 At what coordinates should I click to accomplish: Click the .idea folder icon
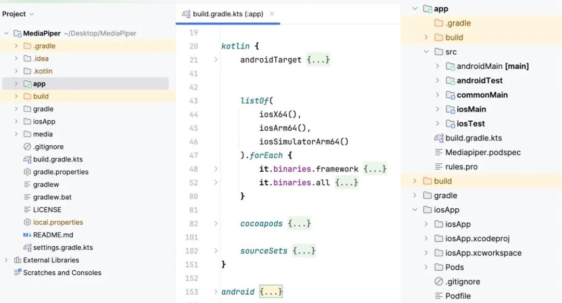point(27,58)
